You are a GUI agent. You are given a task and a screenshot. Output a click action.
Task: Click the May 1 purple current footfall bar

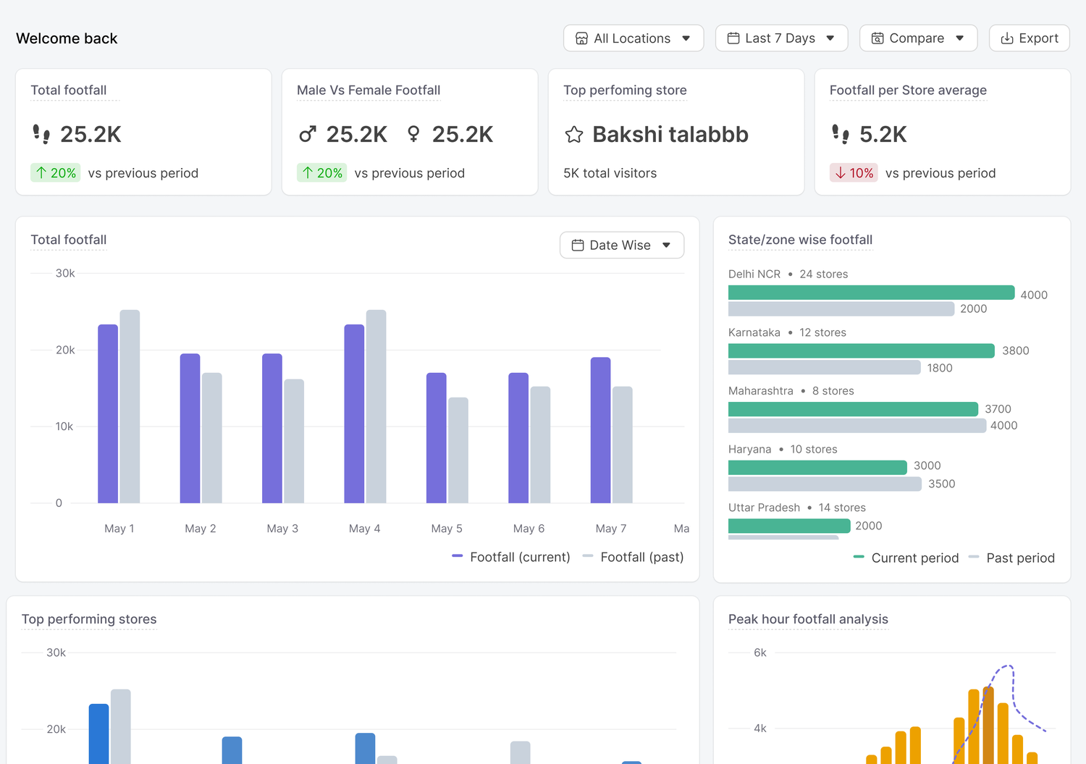[108, 414]
